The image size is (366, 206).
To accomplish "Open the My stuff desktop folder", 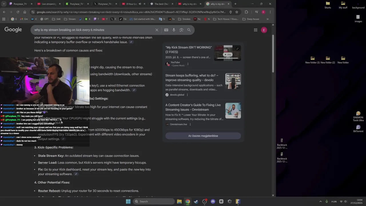I will 343,5.
